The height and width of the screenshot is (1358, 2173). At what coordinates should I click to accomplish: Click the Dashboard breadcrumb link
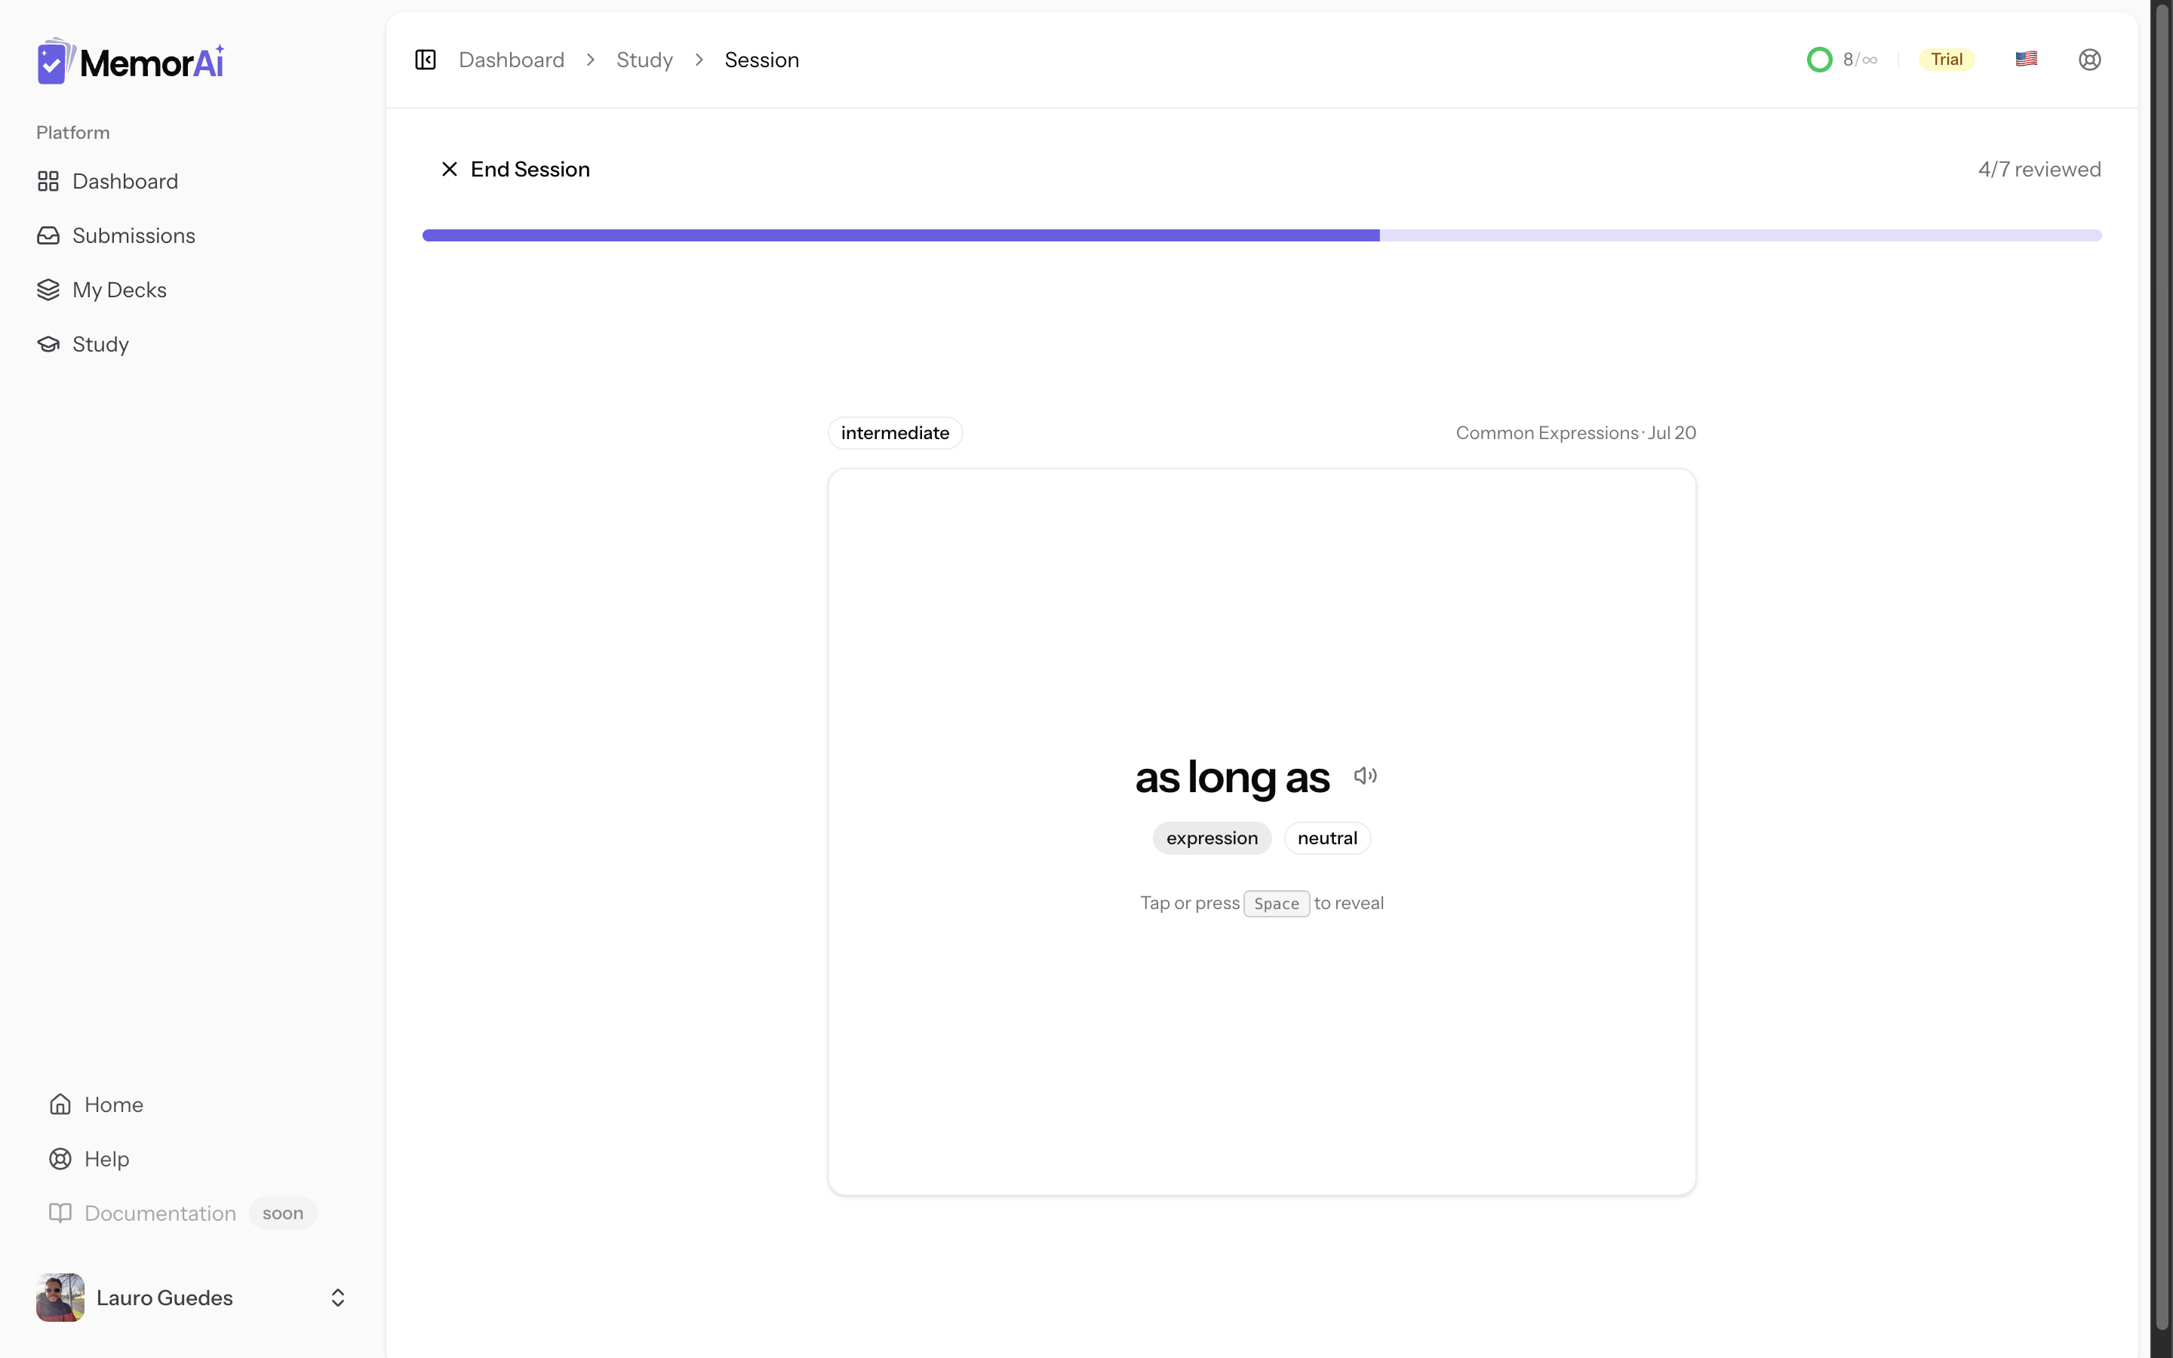512,60
